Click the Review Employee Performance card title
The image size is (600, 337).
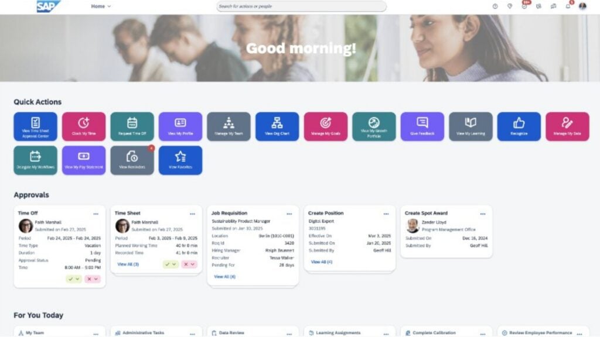click(540, 333)
